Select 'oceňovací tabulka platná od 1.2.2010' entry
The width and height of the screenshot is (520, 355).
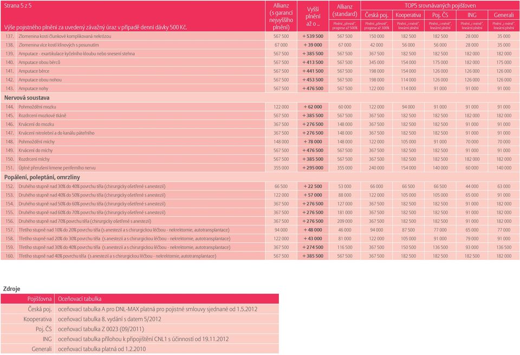(x=102, y=349)
